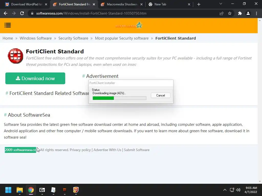Click the Home breadcrumb link
Screen dimensions: 262x196
coord(8,38)
